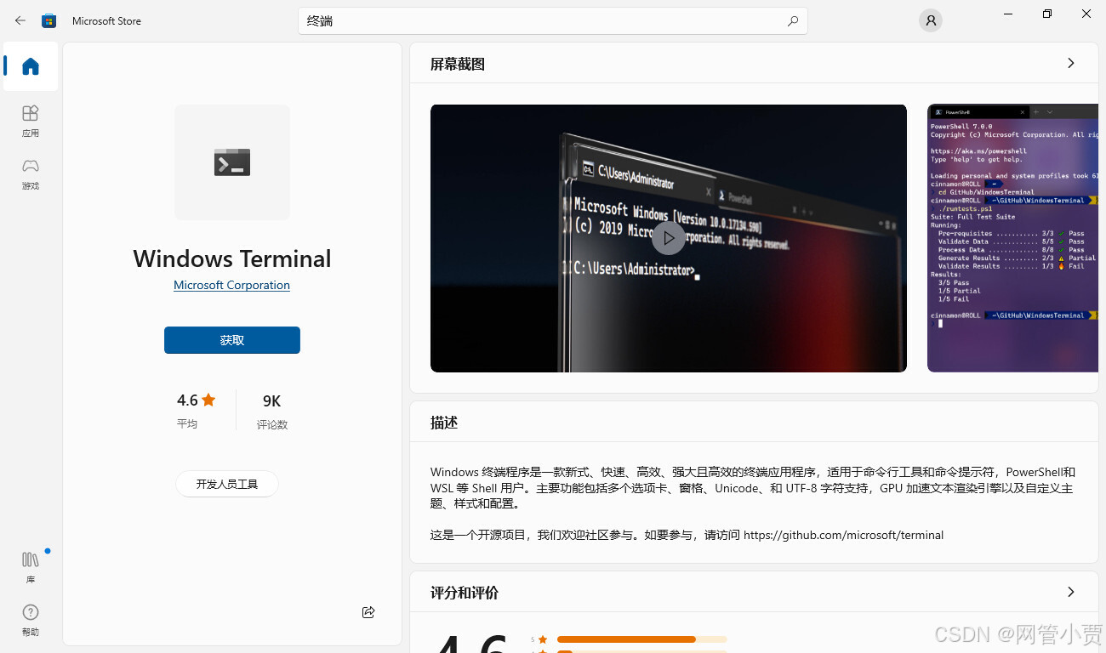Click the Microsoft Store logo icon
The image size is (1106, 653).
point(49,20)
